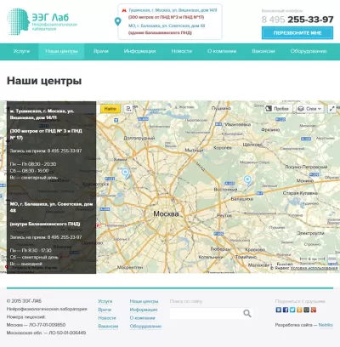Open the Новости menu item
340x347 pixels.
(182, 51)
